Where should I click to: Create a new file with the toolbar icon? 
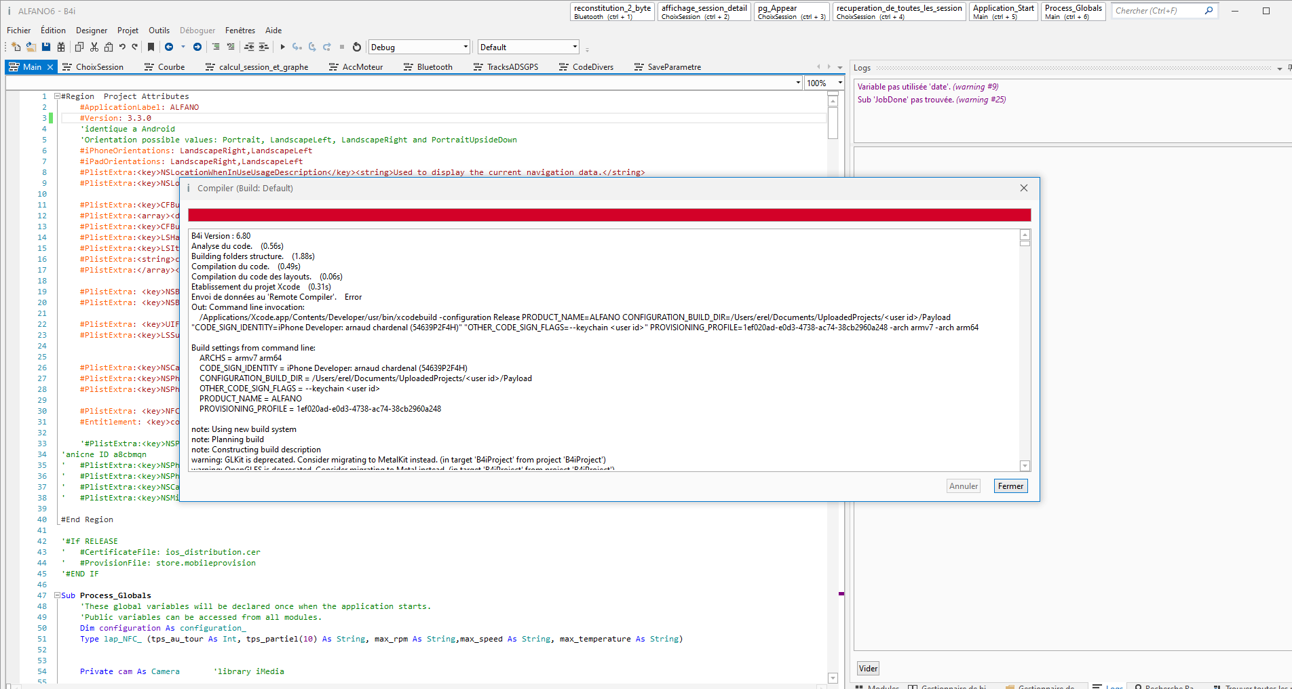point(16,47)
